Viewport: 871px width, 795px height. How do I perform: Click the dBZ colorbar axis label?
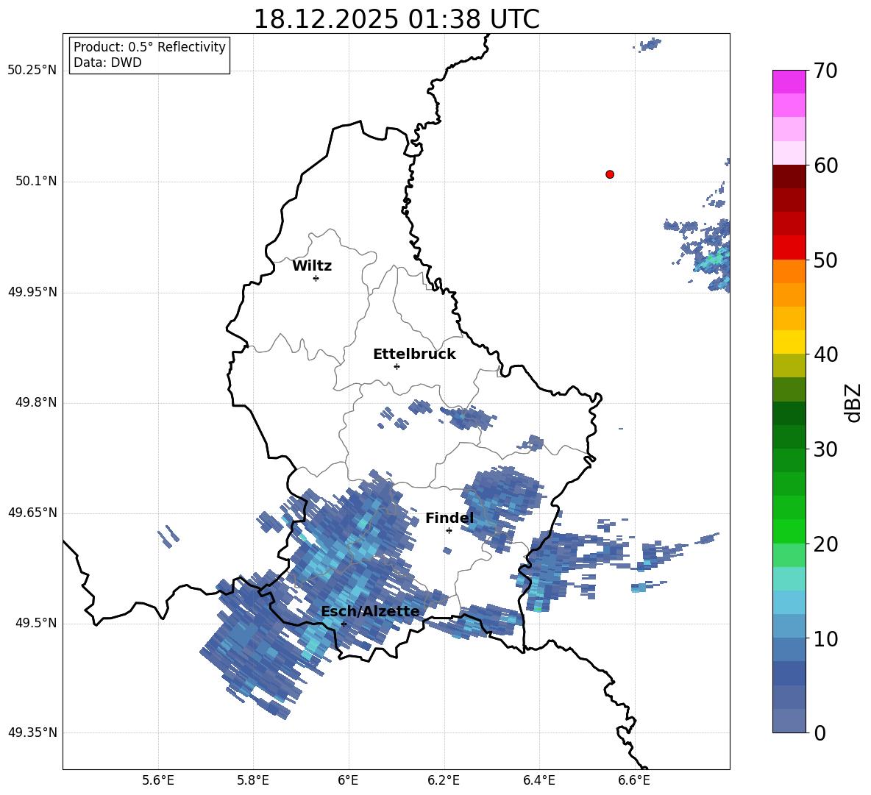(x=854, y=402)
